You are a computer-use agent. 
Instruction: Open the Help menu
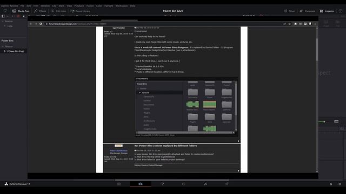click(x=132, y=6)
